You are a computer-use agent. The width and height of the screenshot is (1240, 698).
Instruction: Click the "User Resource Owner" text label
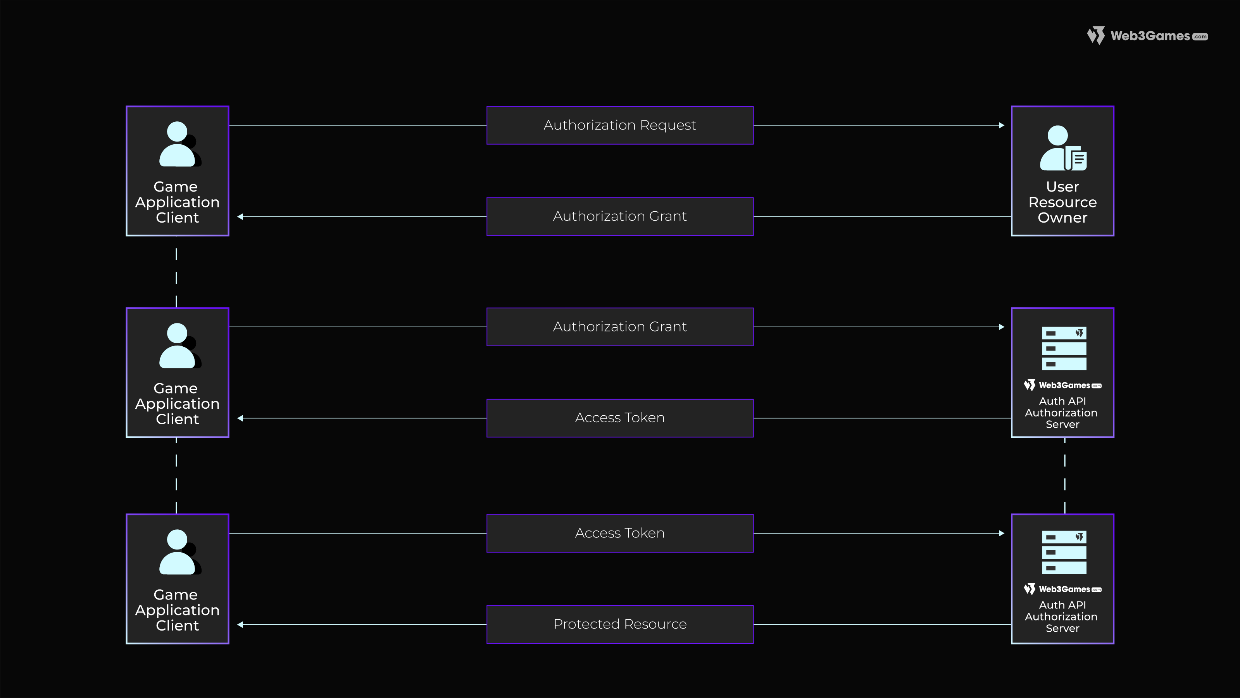(x=1062, y=202)
